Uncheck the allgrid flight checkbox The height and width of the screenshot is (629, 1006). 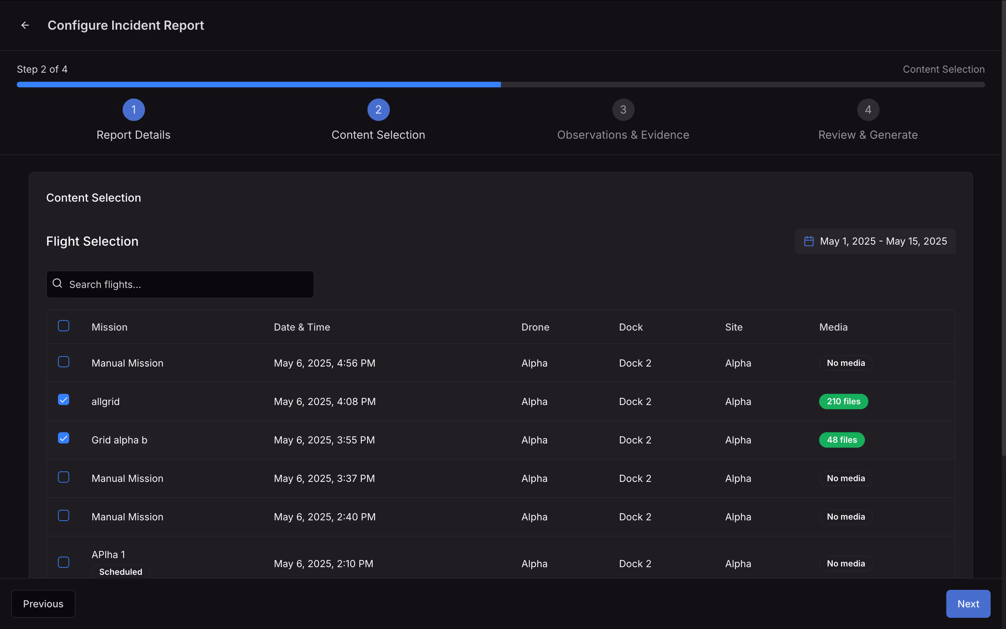[64, 400]
